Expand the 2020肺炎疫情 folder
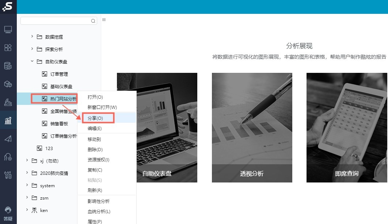 27,173
